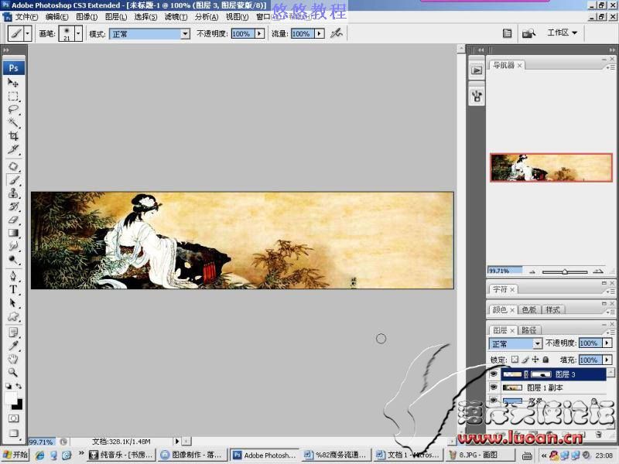This screenshot has height=464, width=619.
Task: Open the brush 不透明度 slider arrow
Action: point(259,33)
